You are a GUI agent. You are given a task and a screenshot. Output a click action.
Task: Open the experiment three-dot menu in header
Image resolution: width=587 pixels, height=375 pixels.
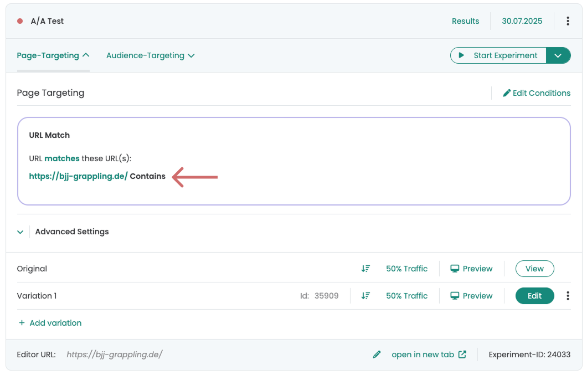568,21
